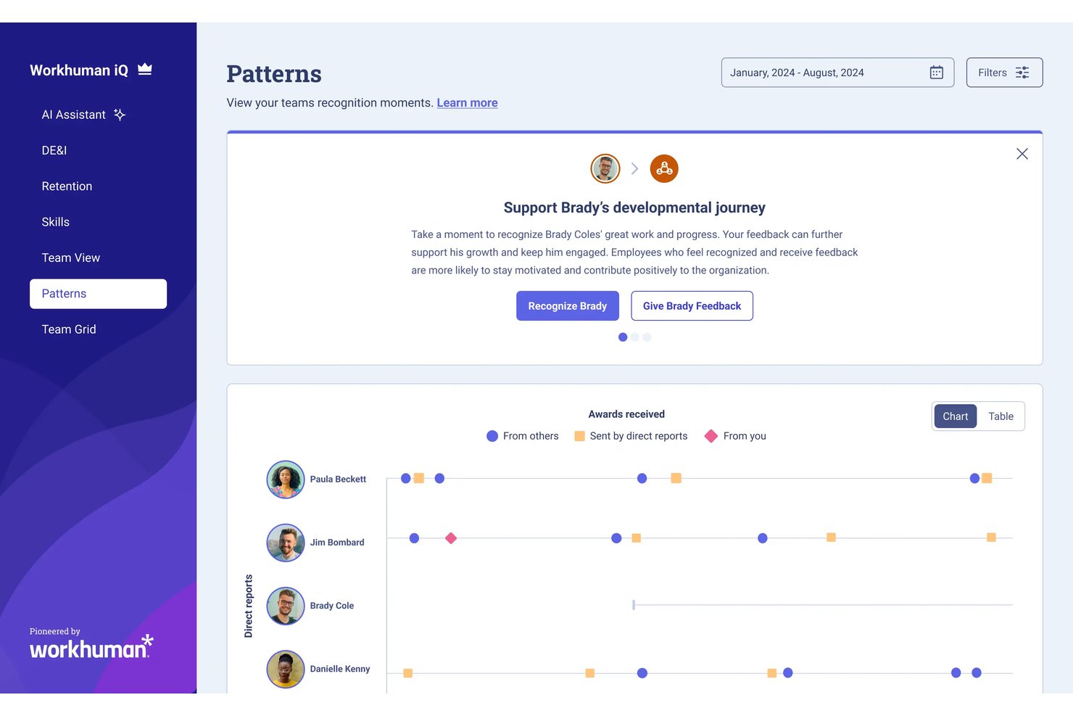
Task: Click the Workhuman iQ crown logo icon
Action: coord(145,69)
